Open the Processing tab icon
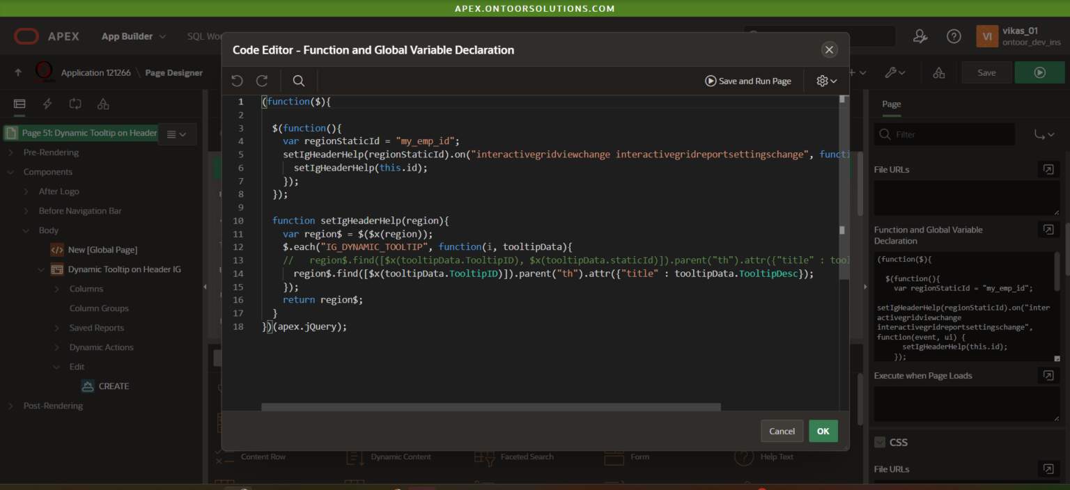The image size is (1070, 490). click(x=75, y=104)
